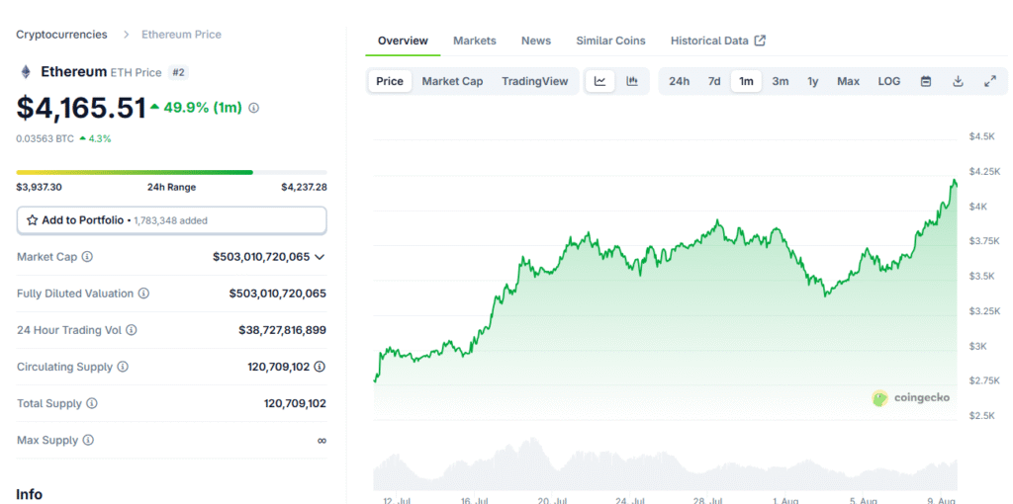Click Fully Diluted Valuation info icon
The width and height of the screenshot is (1013, 504).
(x=143, y=294)
